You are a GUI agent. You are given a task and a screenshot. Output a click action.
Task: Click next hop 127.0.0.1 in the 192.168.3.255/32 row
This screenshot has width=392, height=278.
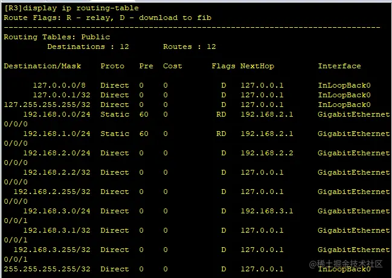point(262,250)
